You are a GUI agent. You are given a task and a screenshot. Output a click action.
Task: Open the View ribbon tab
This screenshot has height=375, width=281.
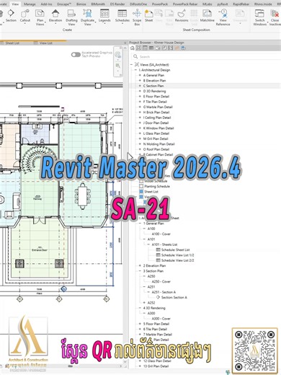(15, 4)
